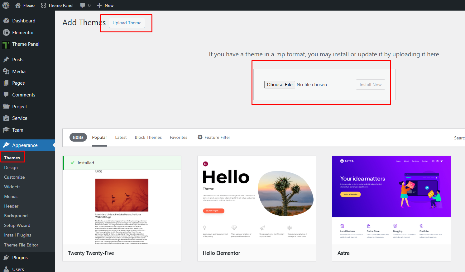Open the Customize submenu link
This screenshot has width=465, height=272.
pos(14,177)
